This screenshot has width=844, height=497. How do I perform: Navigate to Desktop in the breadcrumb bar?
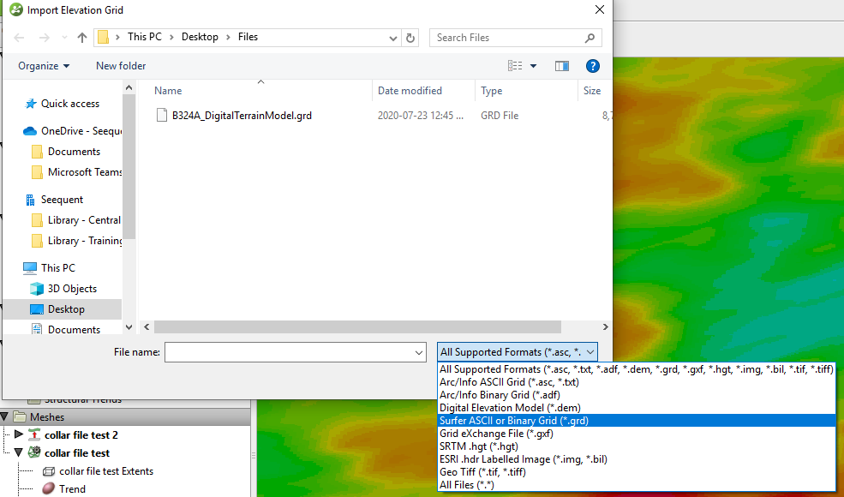(201, 38)
